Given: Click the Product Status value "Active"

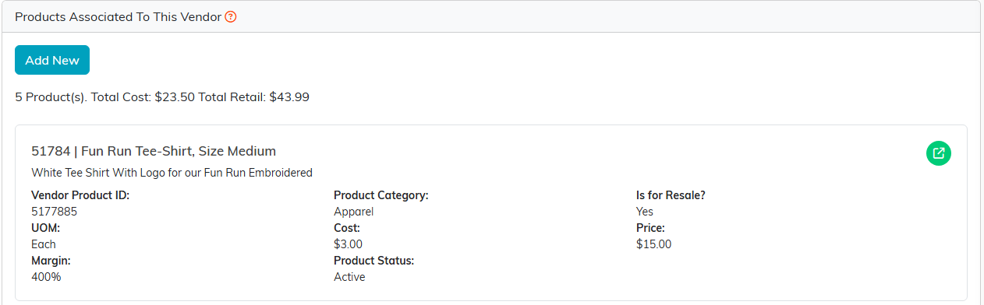Looking at the screenshot, I should click(x=349, y=277).
